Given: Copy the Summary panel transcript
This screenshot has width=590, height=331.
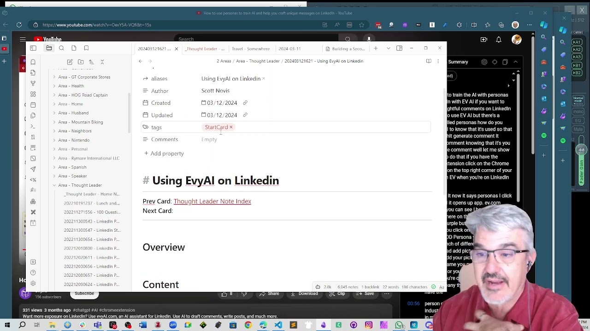Looking at the screenshot, I should (x=505, y=62).
